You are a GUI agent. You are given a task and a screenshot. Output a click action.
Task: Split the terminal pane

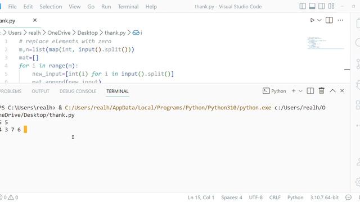[x=310, y=91]
